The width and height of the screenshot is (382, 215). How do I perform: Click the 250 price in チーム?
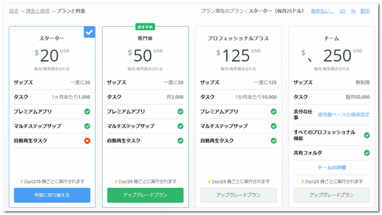[337, 56]
